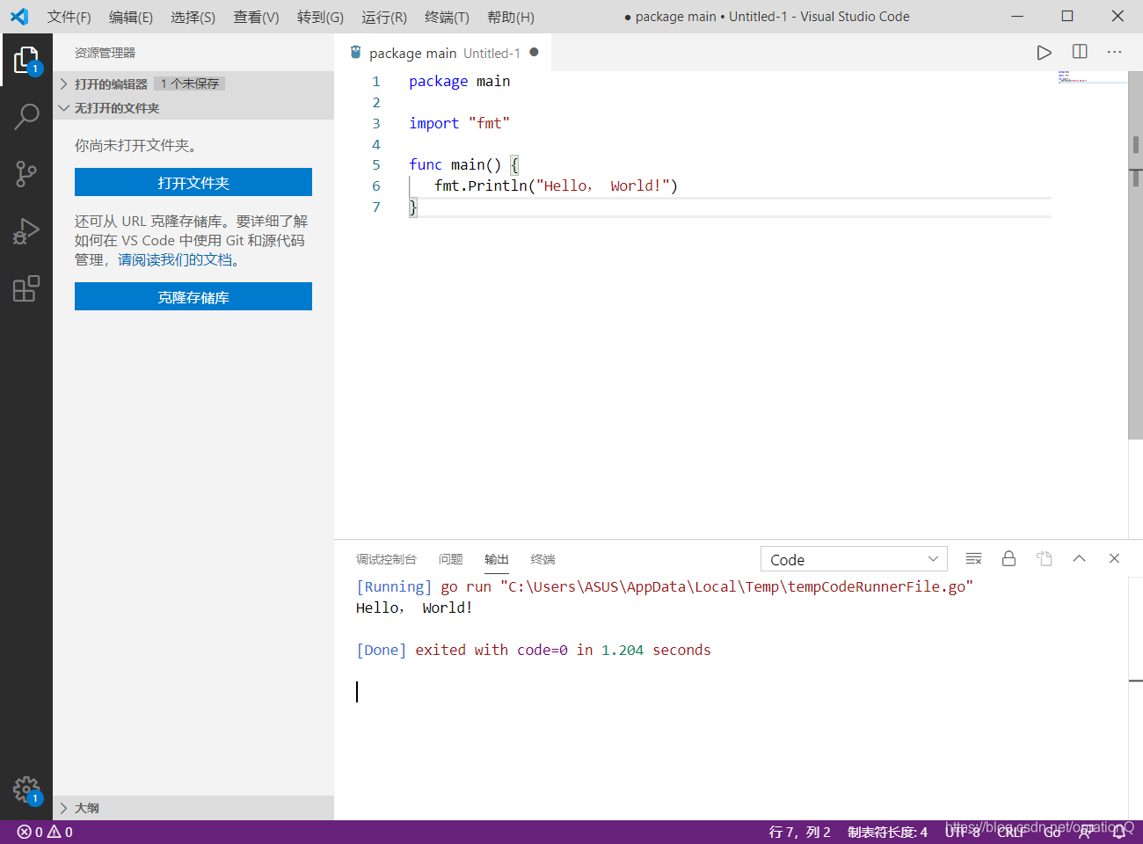
Task: Open the Manage gear menu
Action: coord(26,789)
